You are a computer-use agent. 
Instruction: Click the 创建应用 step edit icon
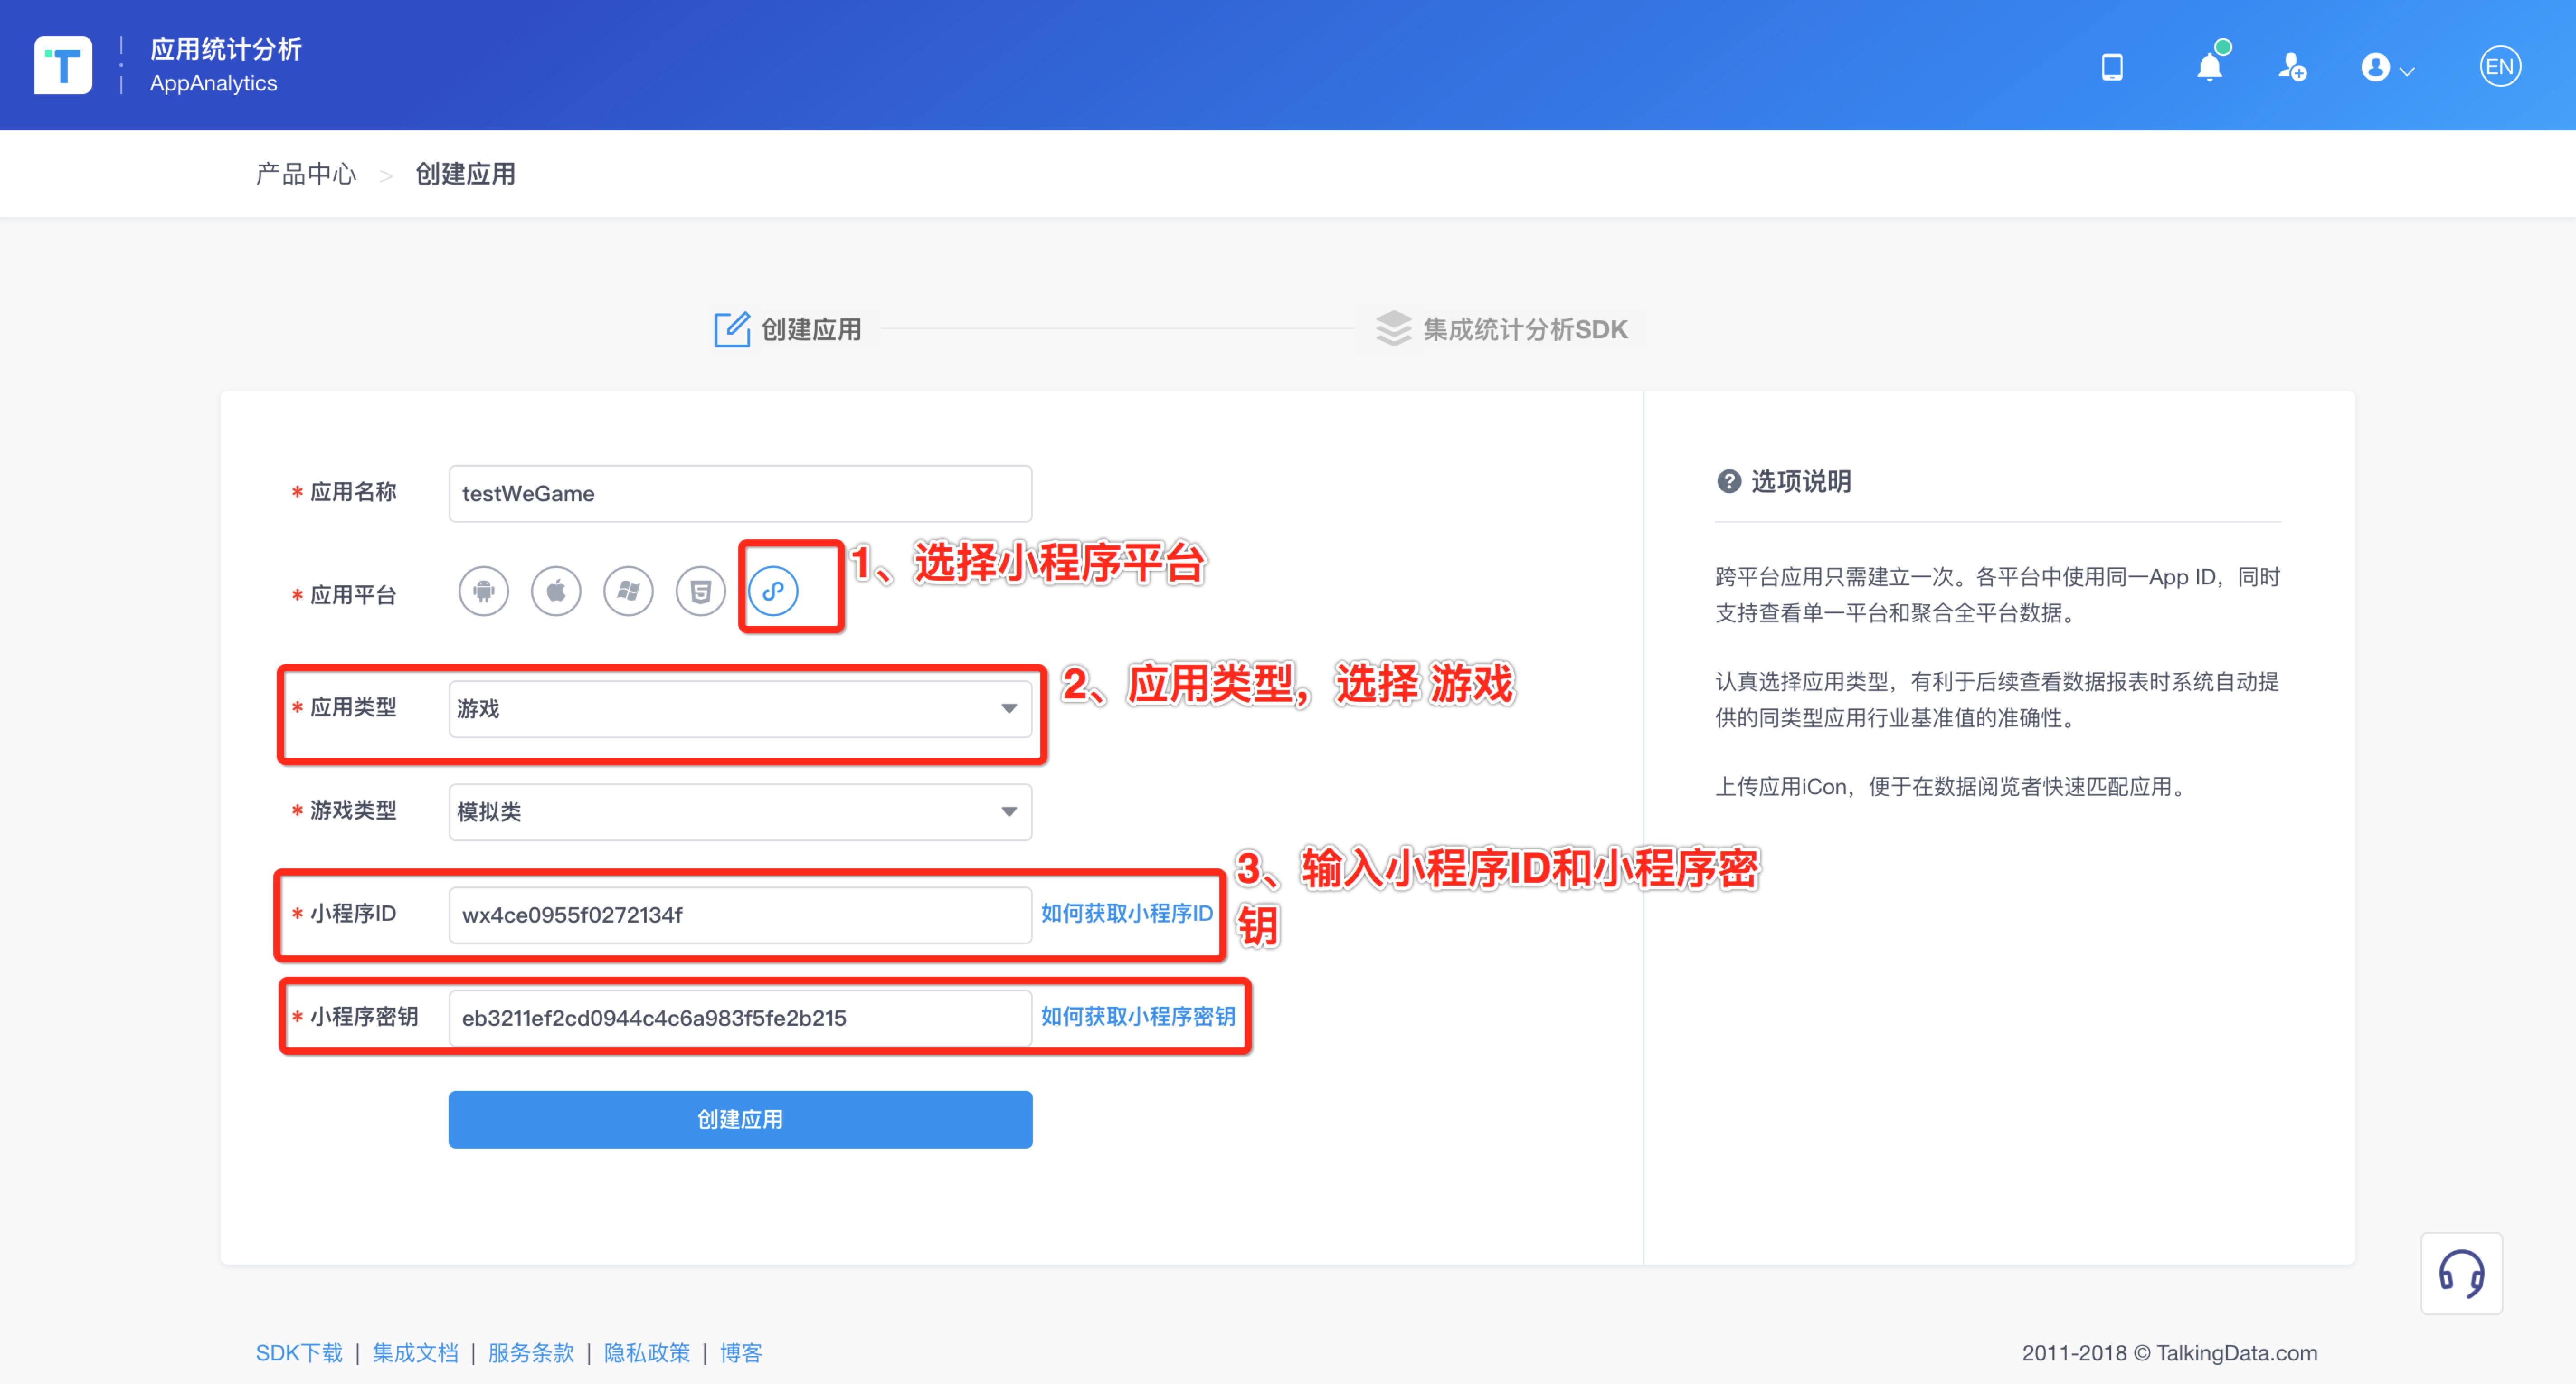click(x=732, y=329)
